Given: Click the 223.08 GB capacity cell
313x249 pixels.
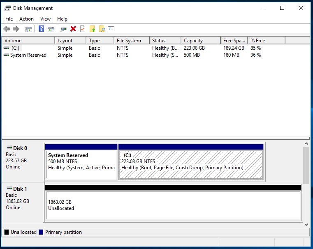Looking at the screenshot, I should click(x=194, y=48).
